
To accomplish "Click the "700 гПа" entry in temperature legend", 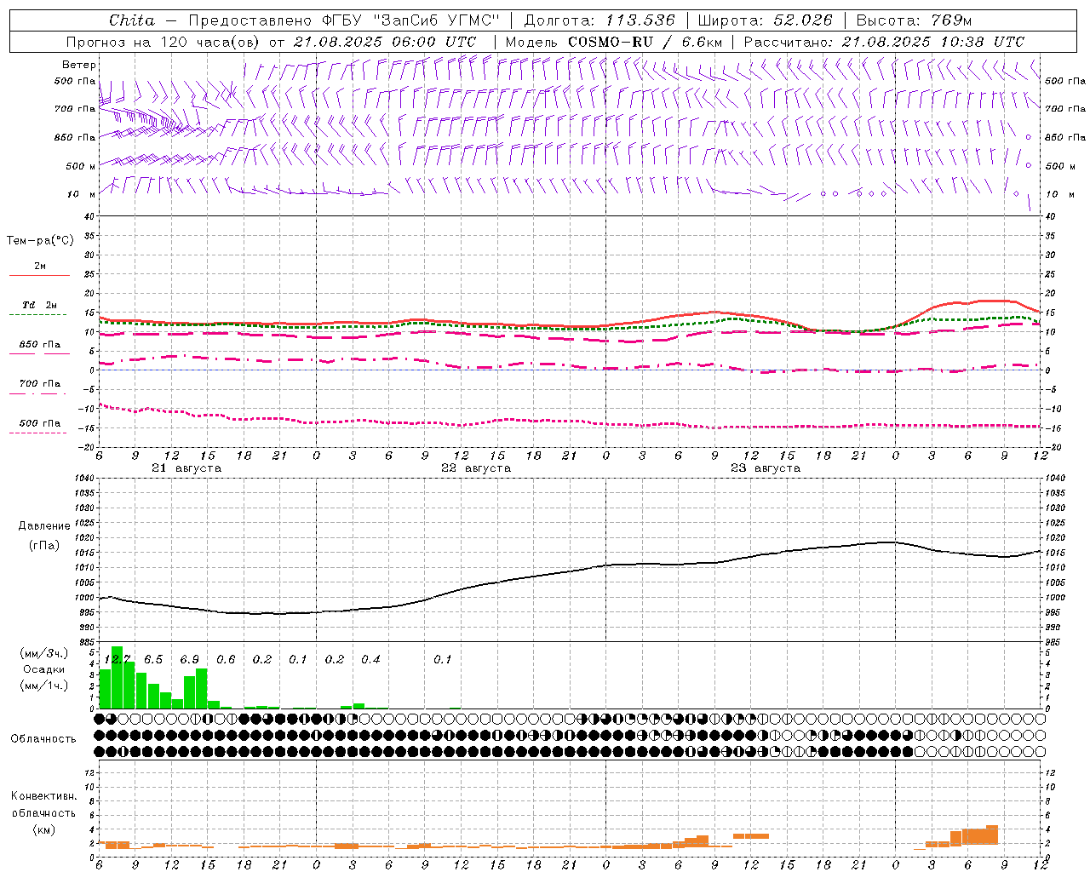I will [x=40, y=384].
